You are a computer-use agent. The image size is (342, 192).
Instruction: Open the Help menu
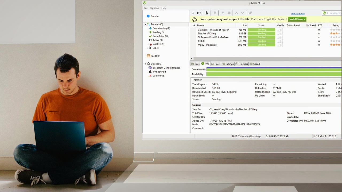coord(164,8)
